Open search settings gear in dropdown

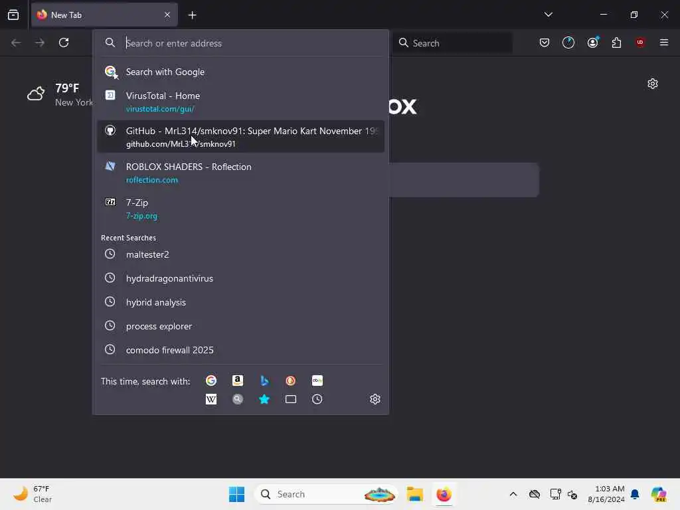click(x=375, y=399)
